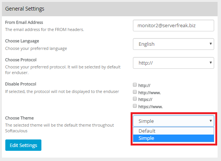
Task: Click the Protocol dropdown arrow
Action: click(x=211, y=63)
